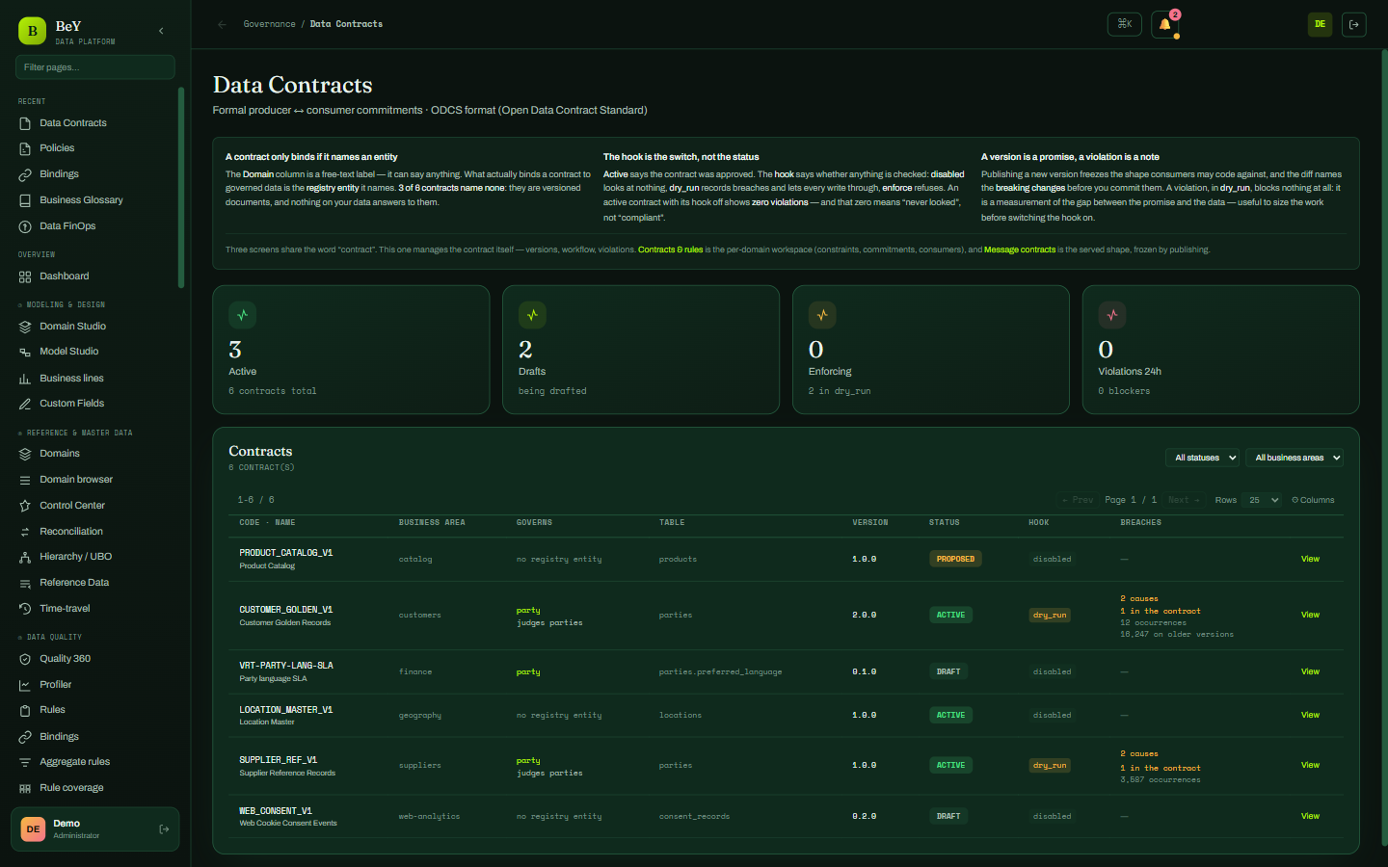Open Drafts summary card

click(x=641, y=350)
